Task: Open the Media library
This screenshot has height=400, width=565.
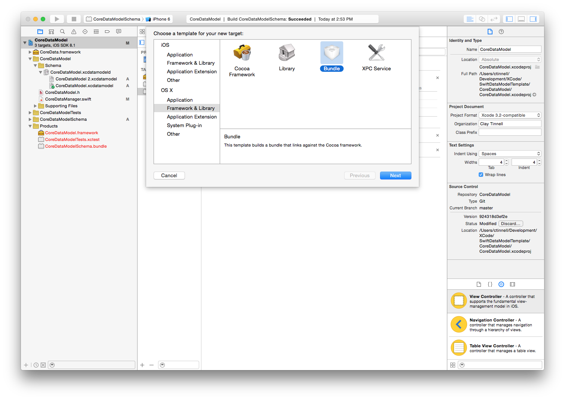Action: [513, 284]
